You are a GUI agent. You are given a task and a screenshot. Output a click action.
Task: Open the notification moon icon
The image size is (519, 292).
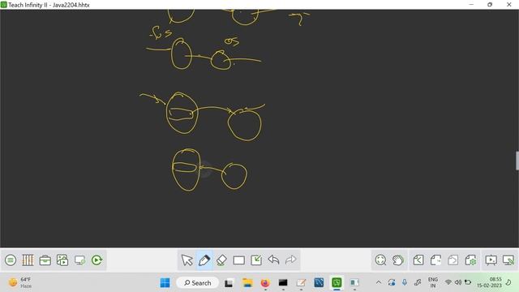click(x=508, y=282)
